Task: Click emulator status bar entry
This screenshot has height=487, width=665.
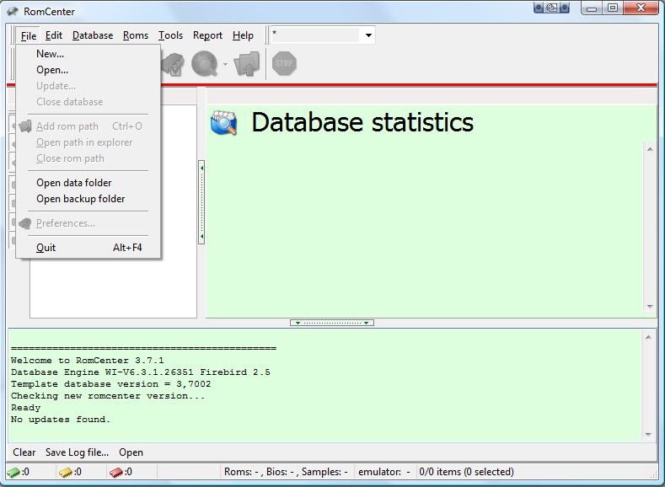Action: coord(384,472)
